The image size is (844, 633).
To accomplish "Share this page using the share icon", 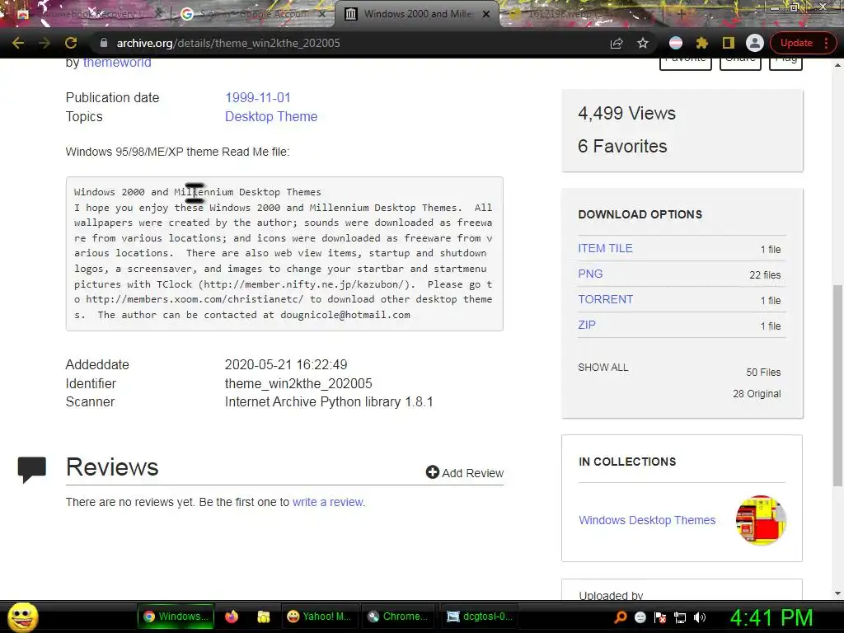I will 617,43.
